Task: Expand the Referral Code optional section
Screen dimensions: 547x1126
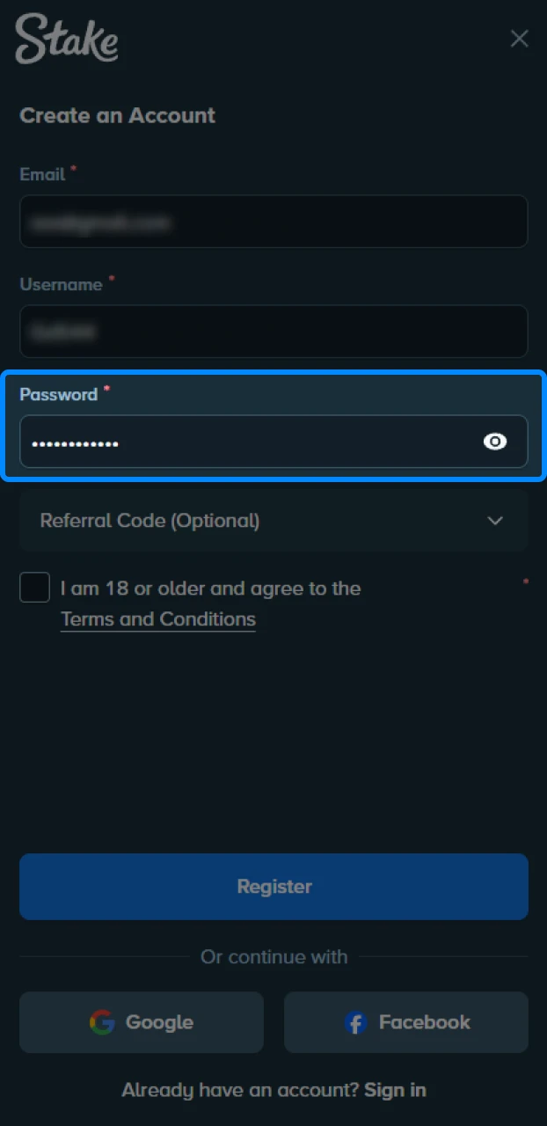Action: pos(273,521)
